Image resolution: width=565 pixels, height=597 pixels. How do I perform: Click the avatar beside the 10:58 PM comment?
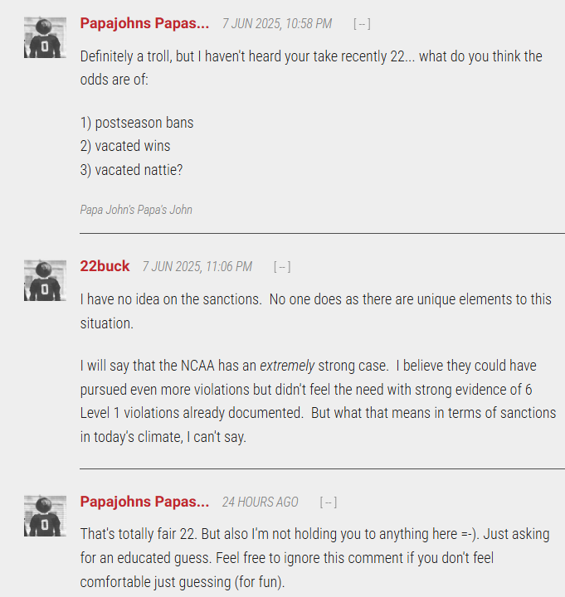tap(45, 37)
